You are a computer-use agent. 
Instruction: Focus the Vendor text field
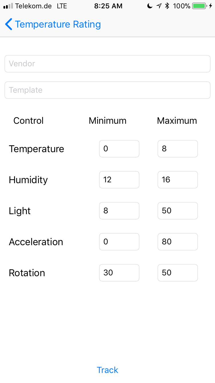107,64
